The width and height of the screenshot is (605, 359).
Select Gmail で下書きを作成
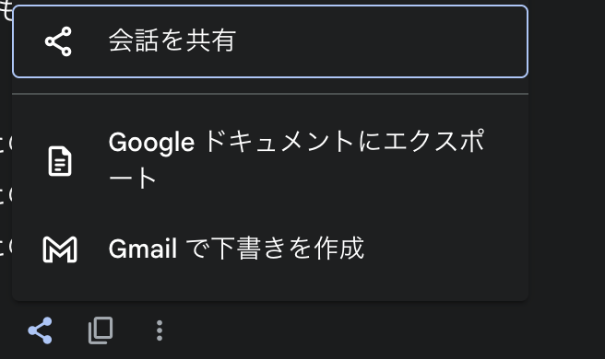pyautogui.click(x=270, y=249)
